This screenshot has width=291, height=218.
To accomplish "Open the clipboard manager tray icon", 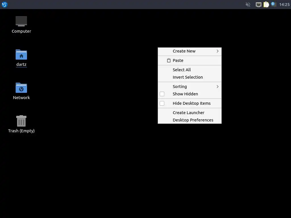I will 266,5.
